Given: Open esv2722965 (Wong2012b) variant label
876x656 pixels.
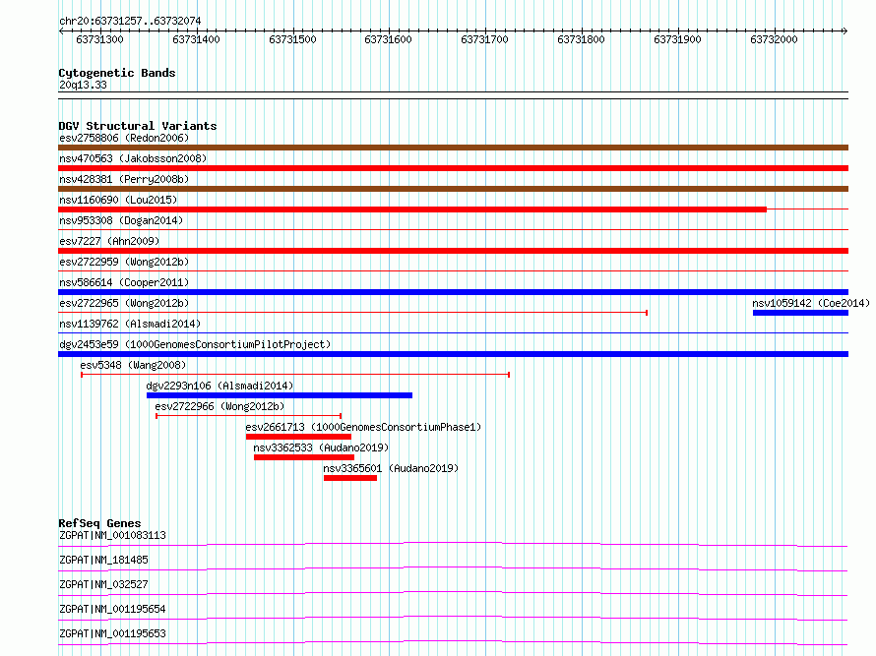Looking at the screenshot, I should pos(124,303).
